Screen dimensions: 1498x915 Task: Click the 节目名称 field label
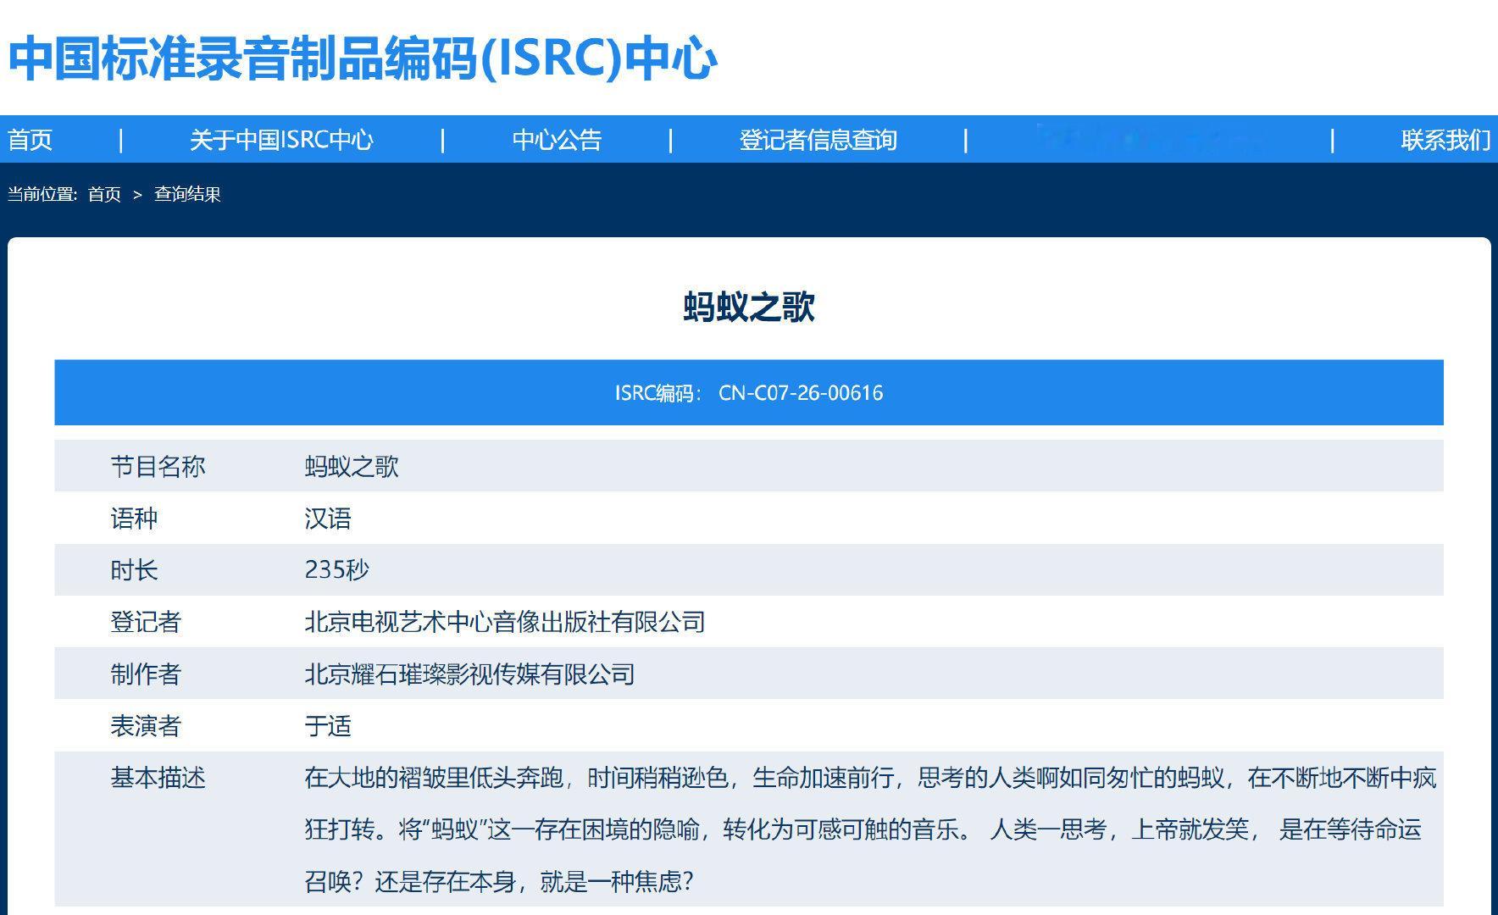(x=158, y=466)
